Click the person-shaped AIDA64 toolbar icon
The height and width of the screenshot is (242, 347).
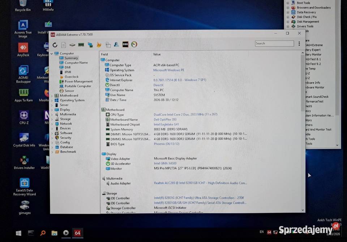[116, 45]
